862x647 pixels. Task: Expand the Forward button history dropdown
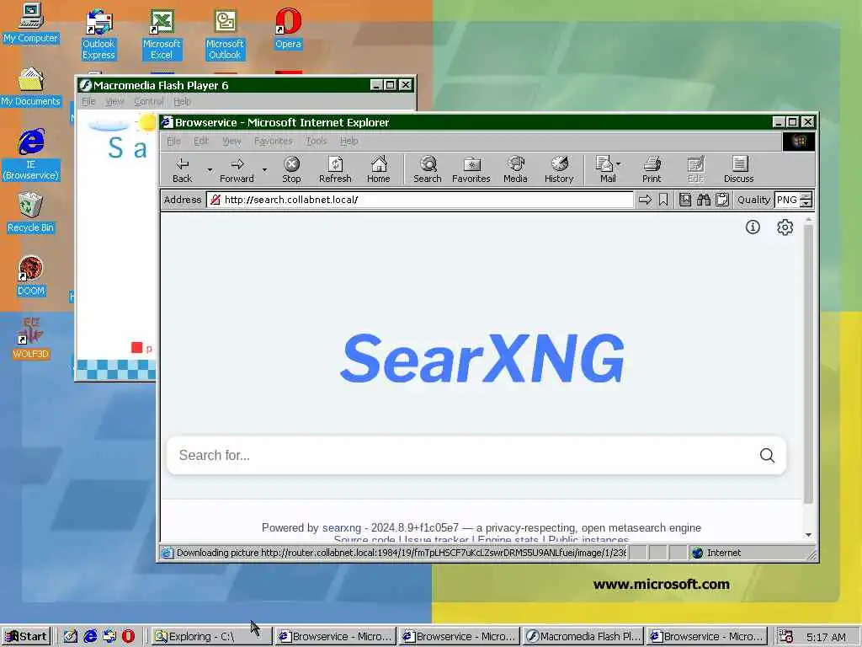click(264, 169)
